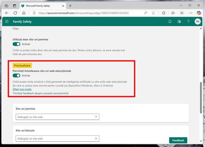Open the browser profile avatar
Viewport: 205px width, 147px height.
pyautogui.click(x=182, y=13)
